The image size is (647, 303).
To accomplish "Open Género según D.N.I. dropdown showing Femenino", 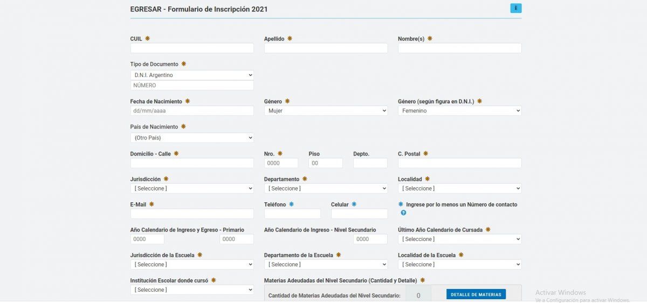I will point(459,111).
